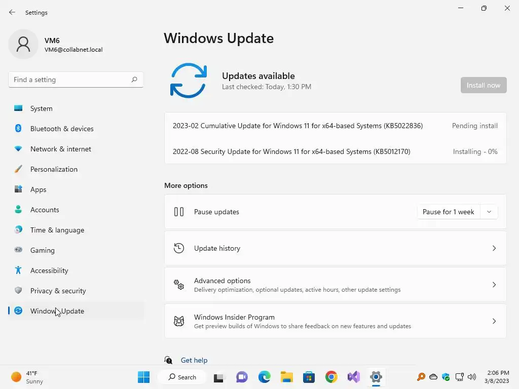Viewport: 519px width, 389px height.
Task: Click the Gaming controller icon
Action: click(x=18, y=250)
